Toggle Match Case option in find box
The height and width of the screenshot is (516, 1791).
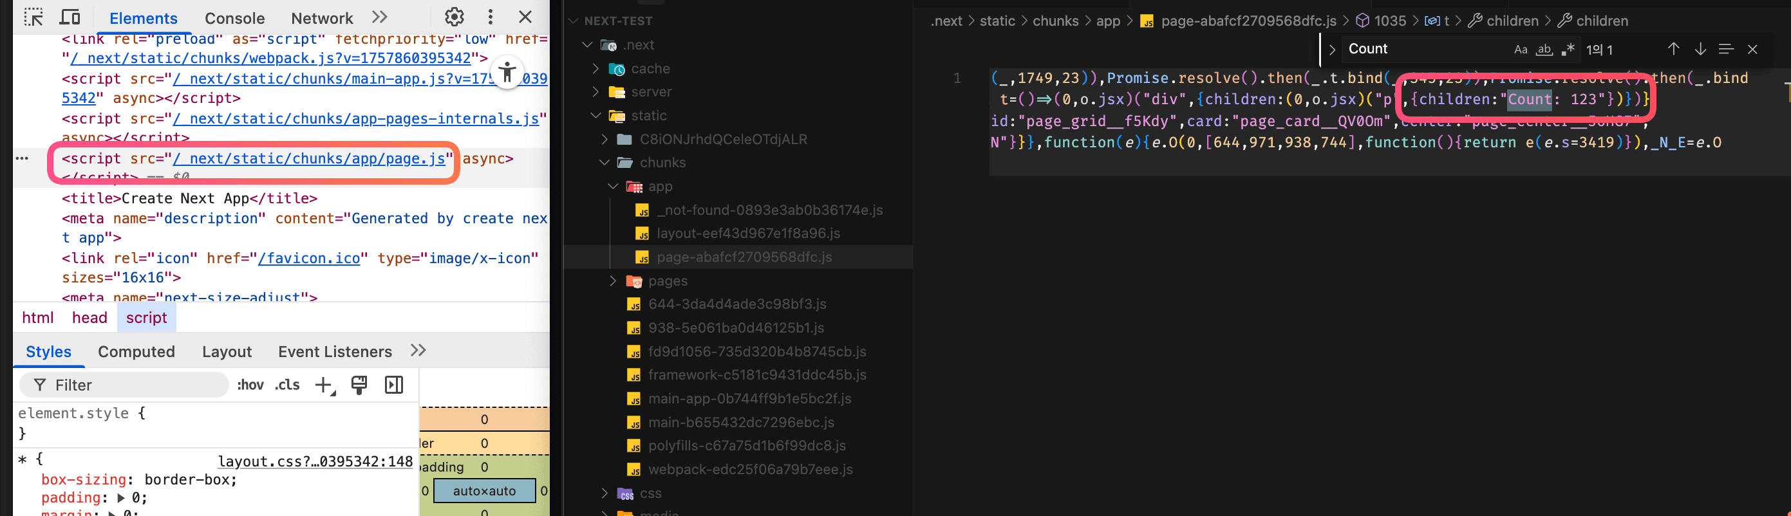(x=1521, y=50)
